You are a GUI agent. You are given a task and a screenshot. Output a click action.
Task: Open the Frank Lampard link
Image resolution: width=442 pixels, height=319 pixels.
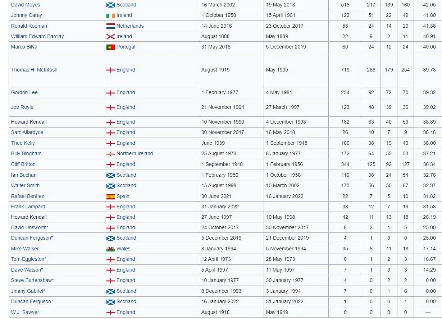(29, 207)
